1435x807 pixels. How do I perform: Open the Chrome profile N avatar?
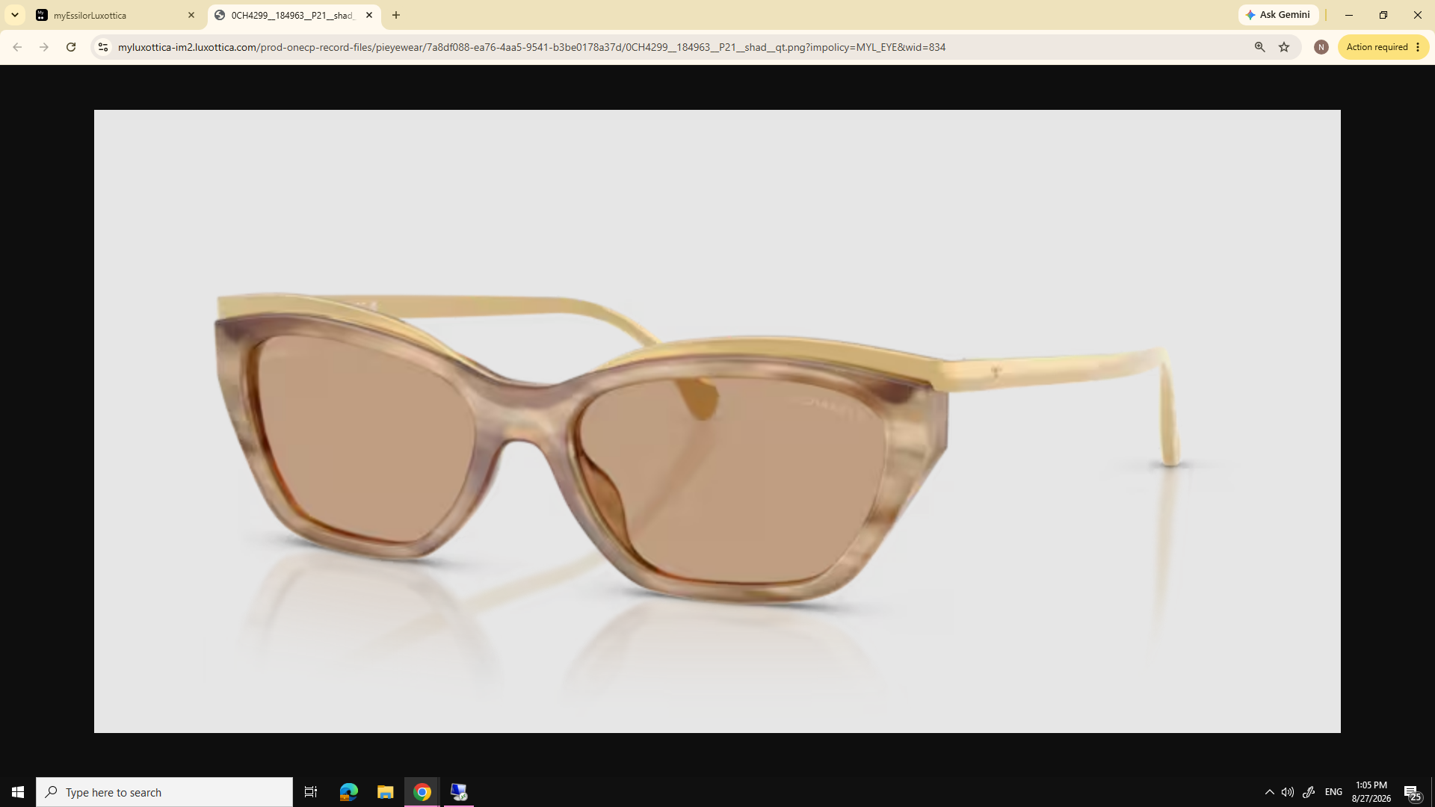tap(1321, 47)
